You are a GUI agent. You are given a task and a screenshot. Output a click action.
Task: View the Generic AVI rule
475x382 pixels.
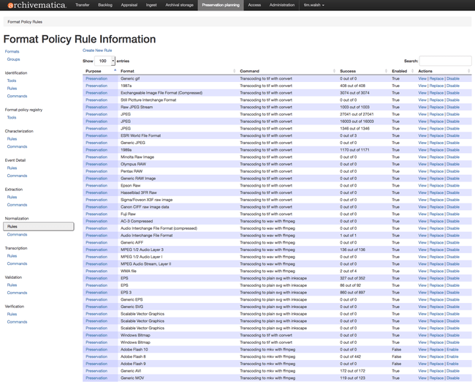click(x=422, y=371)
